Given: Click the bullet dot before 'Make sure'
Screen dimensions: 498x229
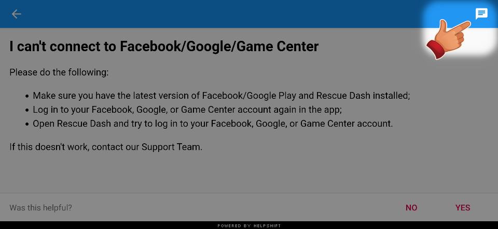Looking at the screenshot, I should [x=27, y=96].
